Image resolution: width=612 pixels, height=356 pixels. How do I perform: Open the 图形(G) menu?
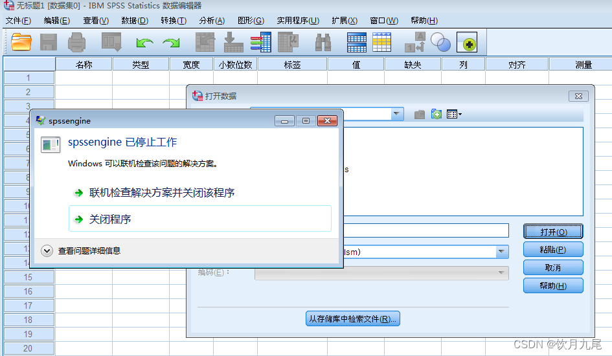coord(251,20)
